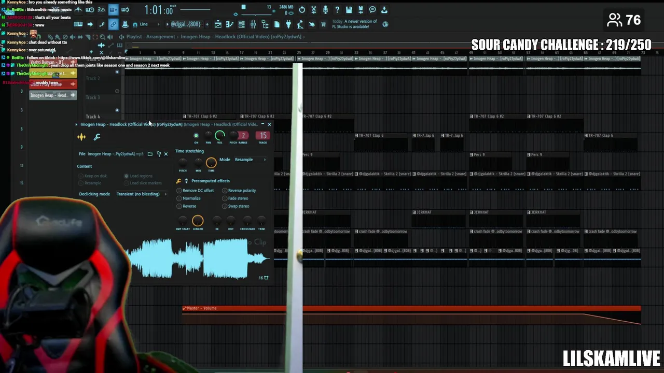664x373 pixels.
Task: Open the Mixer view icon
Action: [253, 24]
